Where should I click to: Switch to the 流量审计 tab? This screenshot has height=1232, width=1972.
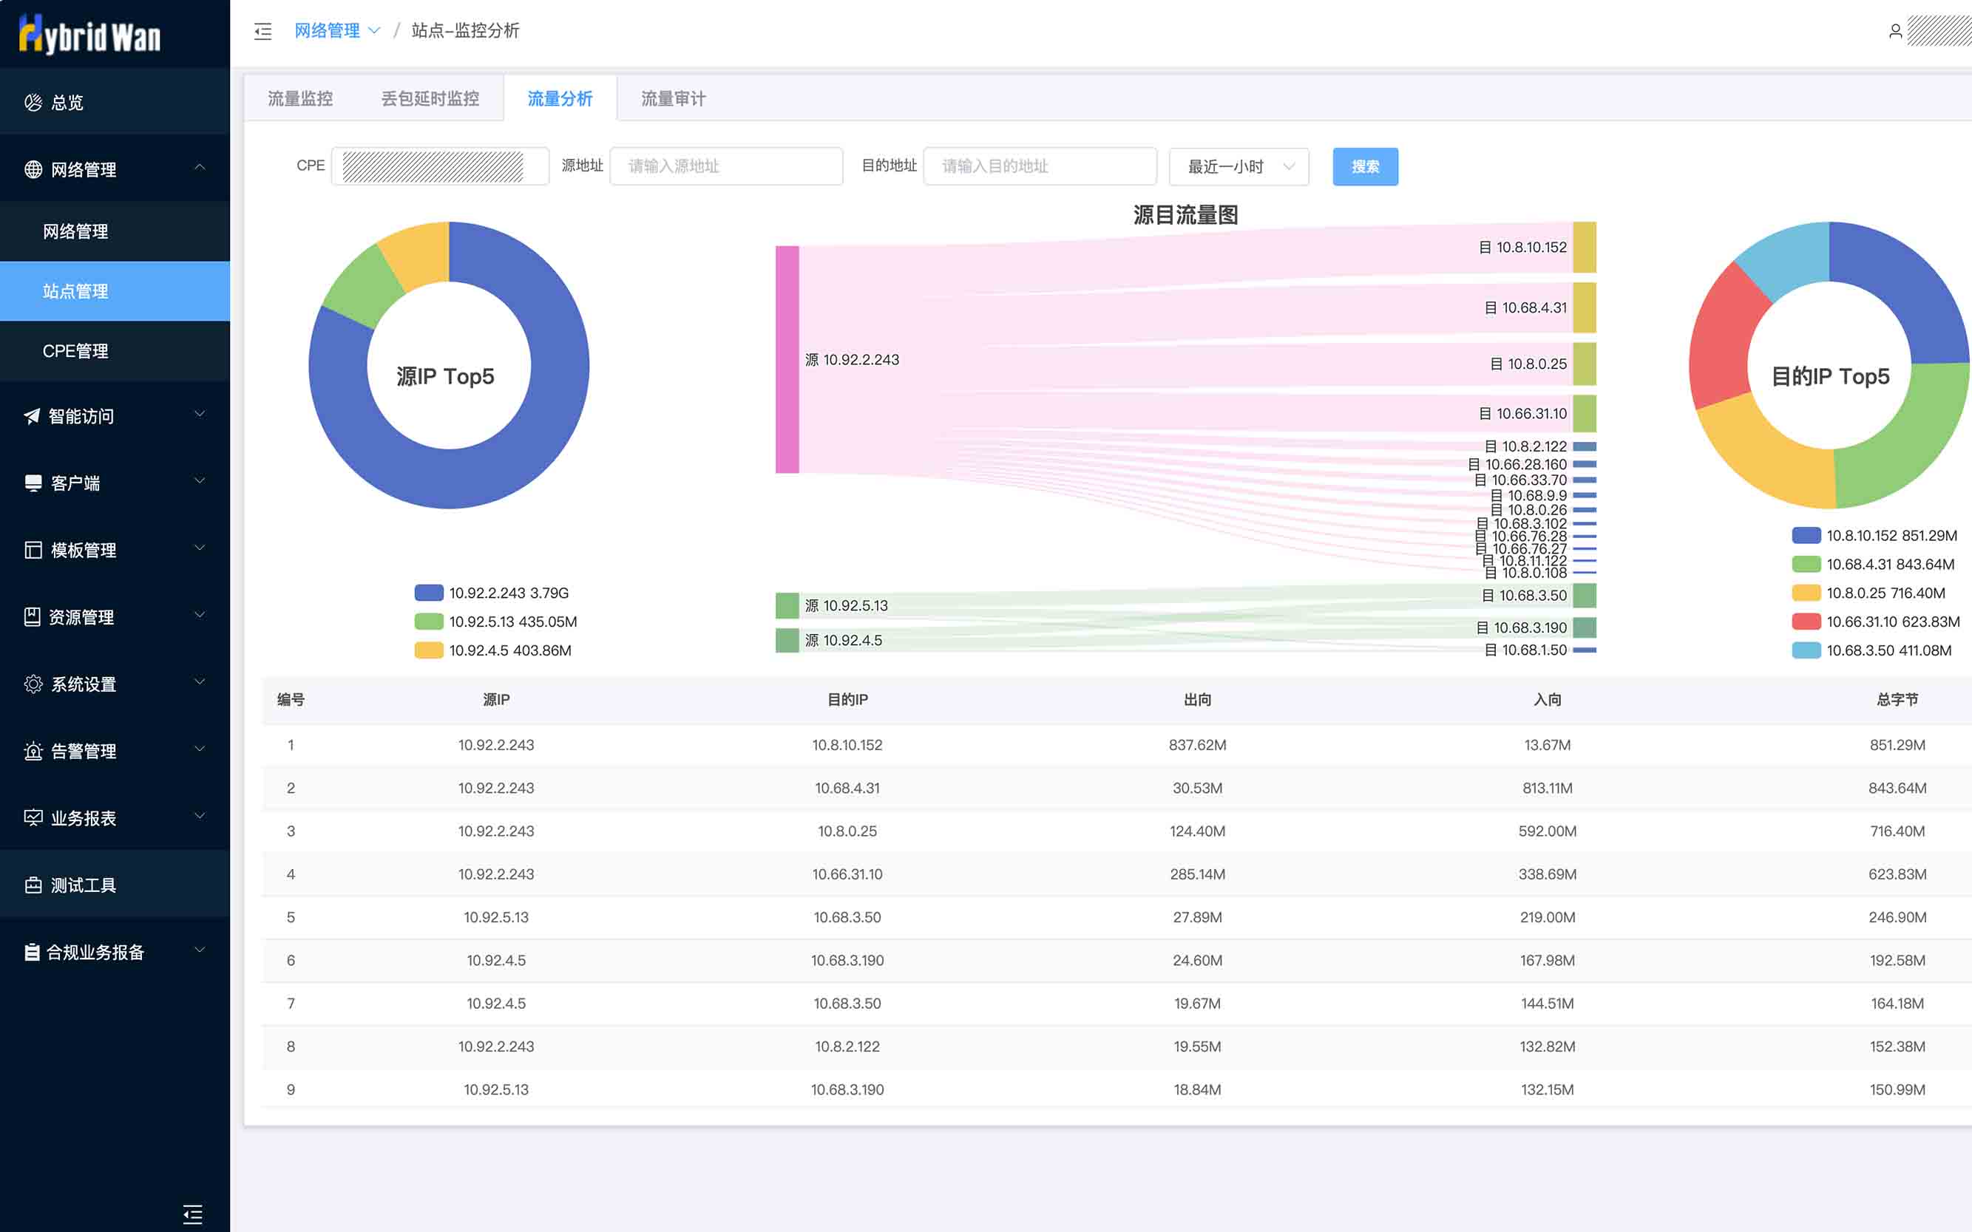[x=673, y=98]
